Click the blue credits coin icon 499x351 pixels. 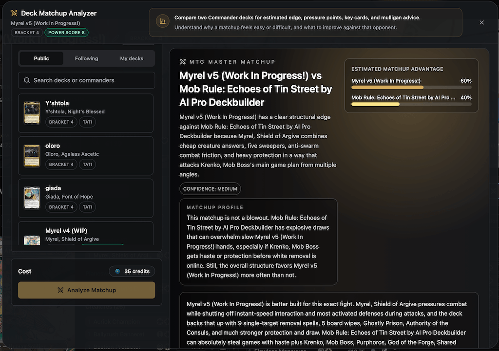pyautogui.click(x=117, y=271)
